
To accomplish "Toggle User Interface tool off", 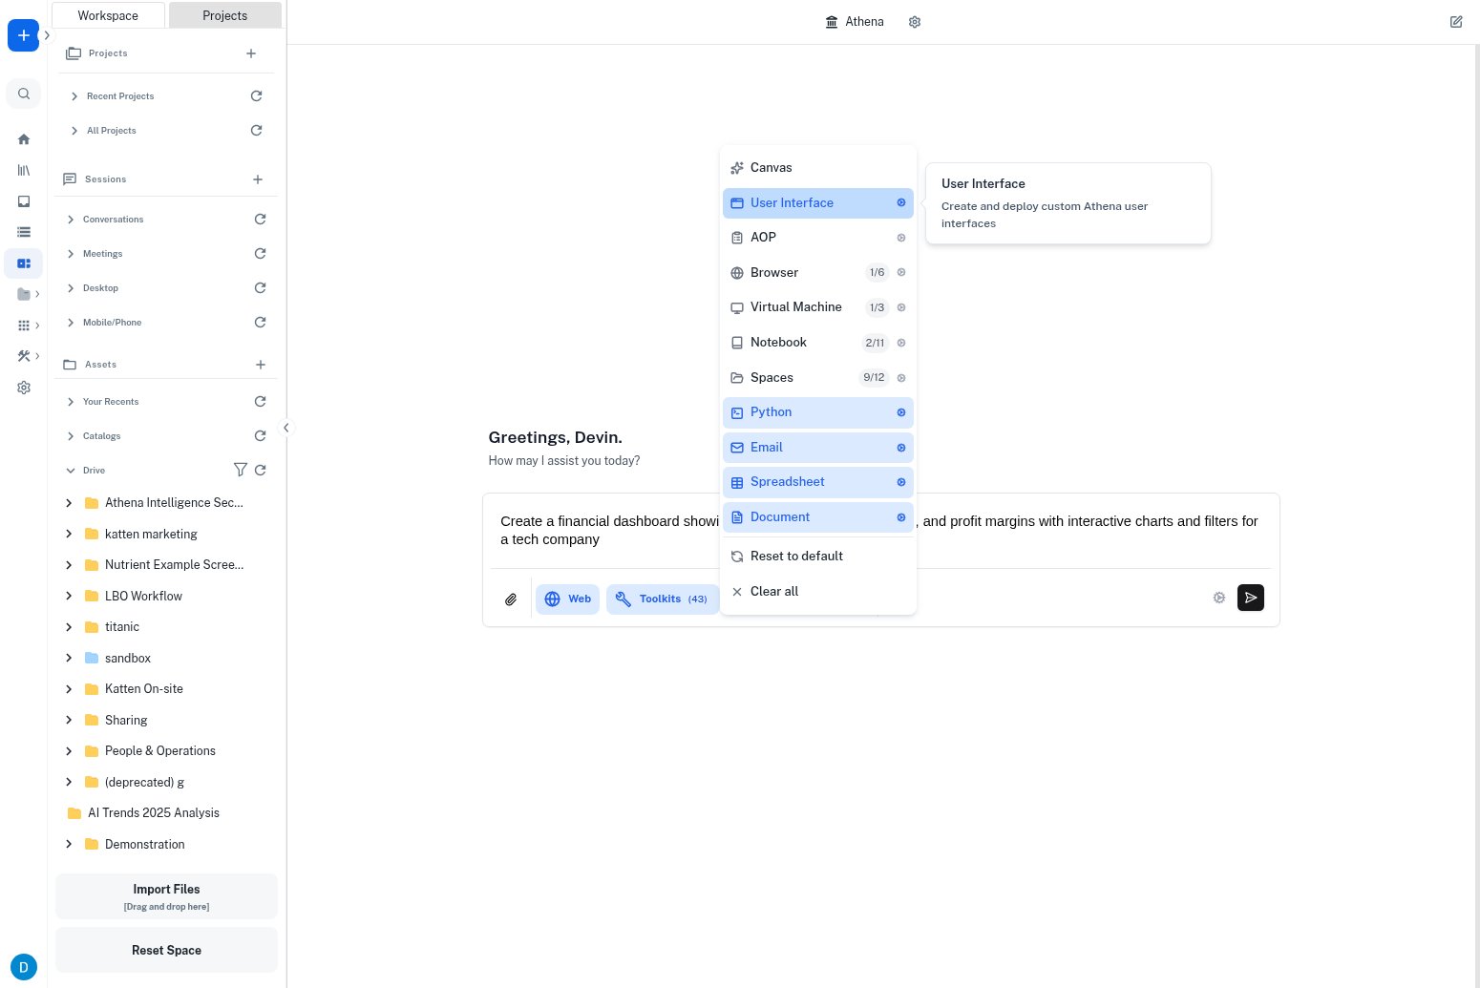I will point(818,203).
